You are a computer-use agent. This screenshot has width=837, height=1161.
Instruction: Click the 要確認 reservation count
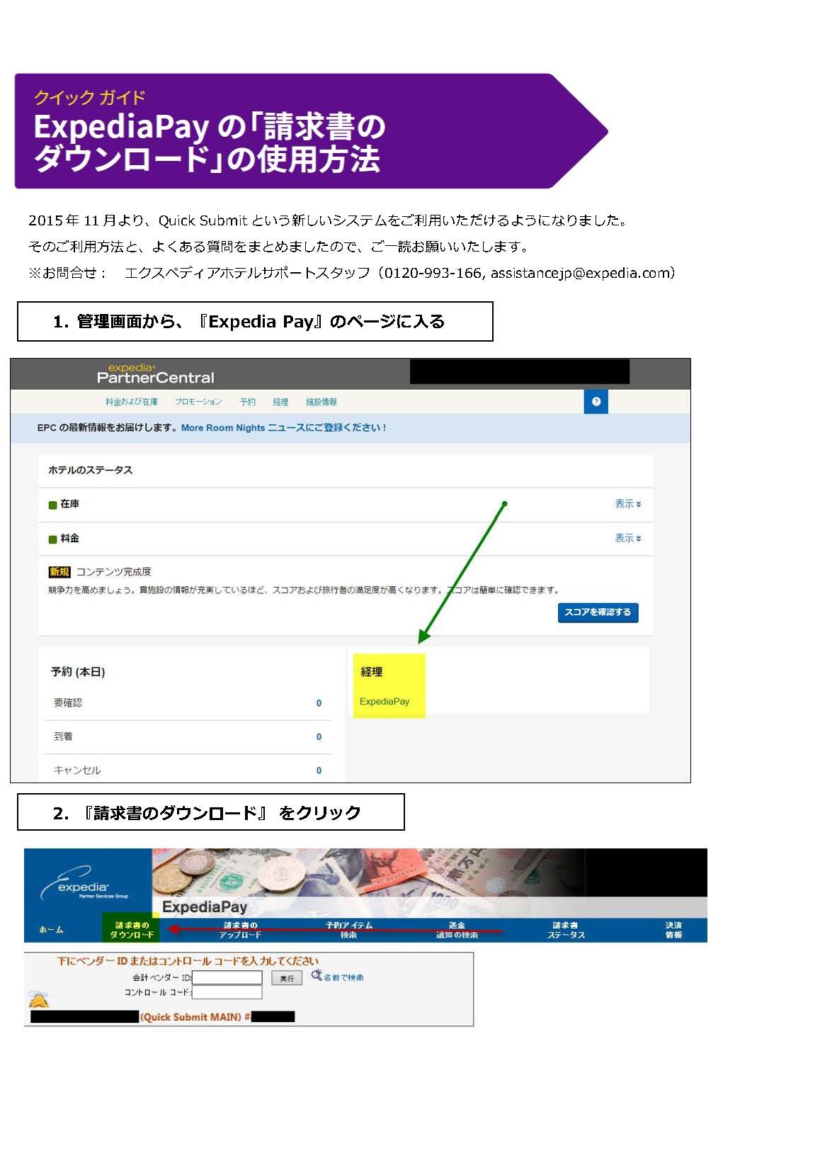click(x=319, y=703)
